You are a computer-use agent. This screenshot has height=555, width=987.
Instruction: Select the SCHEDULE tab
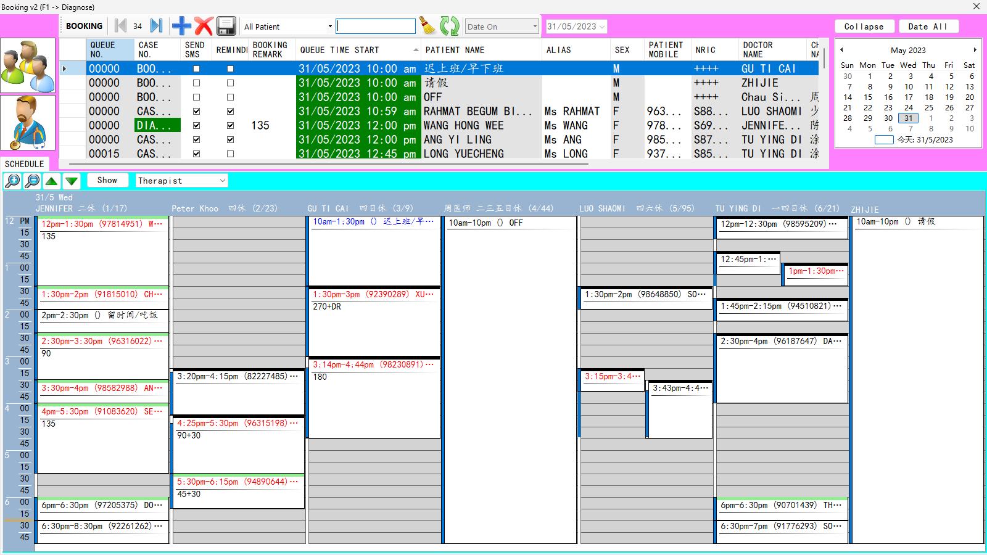25,164
